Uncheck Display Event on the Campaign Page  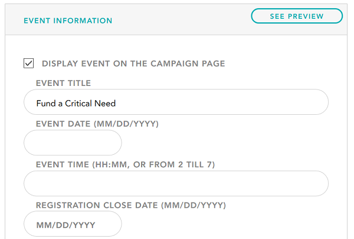[x=29, y=63]
